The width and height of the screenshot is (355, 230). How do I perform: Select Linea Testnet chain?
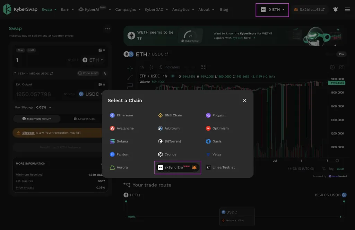coord(220,167)
